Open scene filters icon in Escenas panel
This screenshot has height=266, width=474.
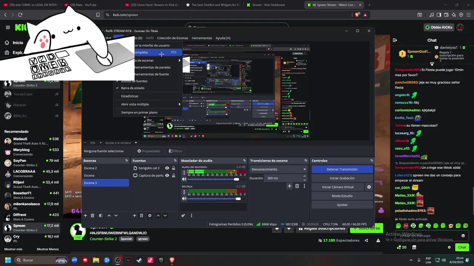pos(100,215)
